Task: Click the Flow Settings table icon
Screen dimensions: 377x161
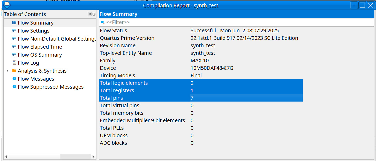Action: pos(14,31)
